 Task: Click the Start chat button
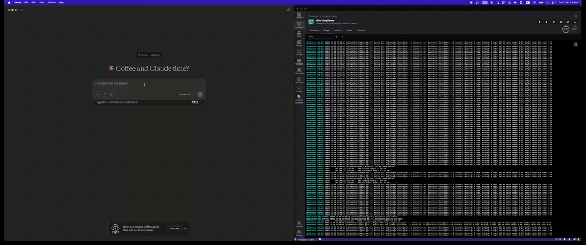click(x=174, y=228)
